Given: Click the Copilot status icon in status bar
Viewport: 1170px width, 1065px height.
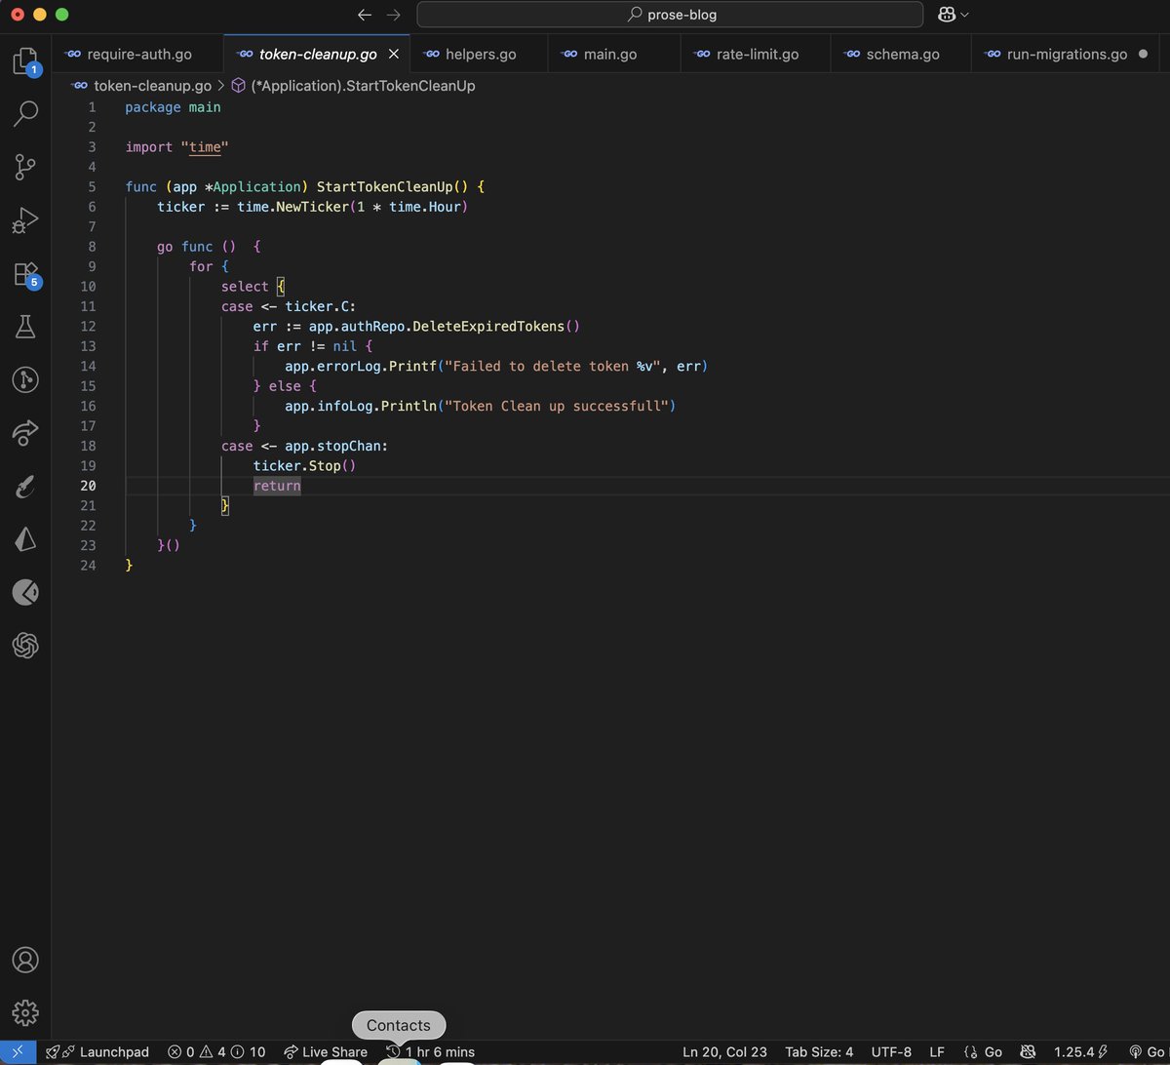Looking at the screenshot, I should click(1027, 1052).
